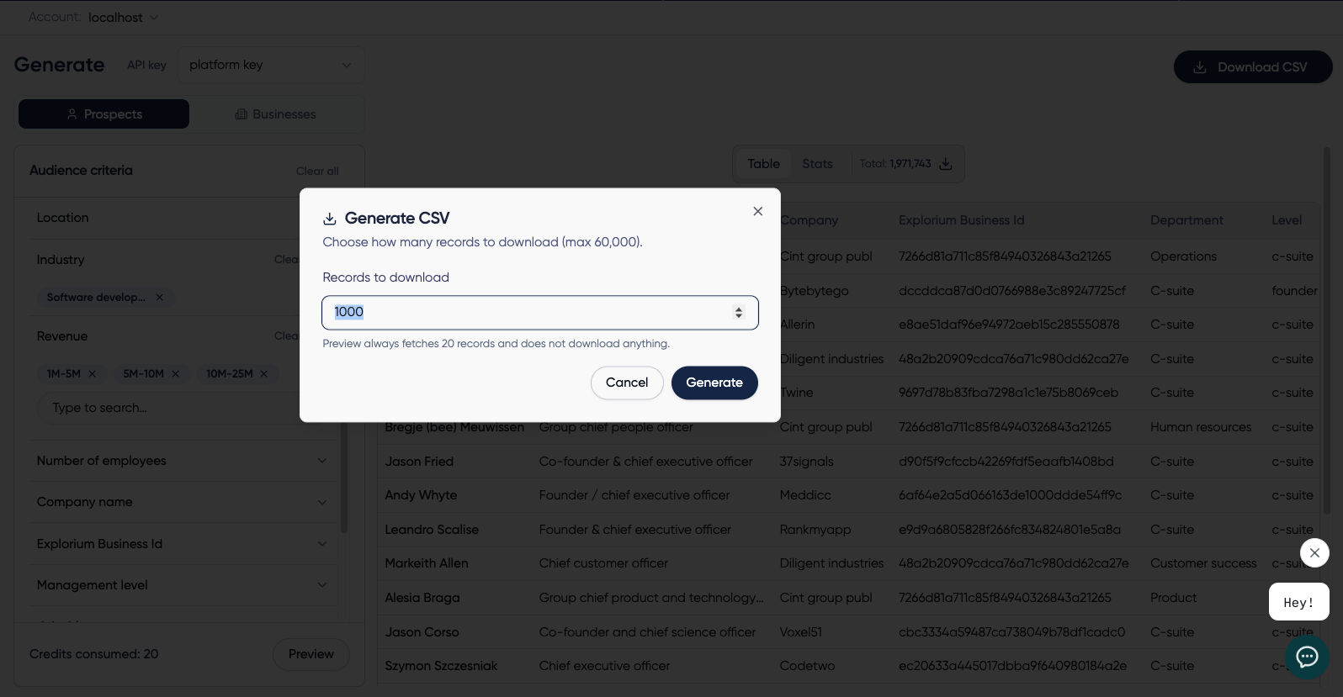Viewport: 1343px width, 697px height.
Task: Remove the 1M-5M revenue tag
Action: pos(93,374)
